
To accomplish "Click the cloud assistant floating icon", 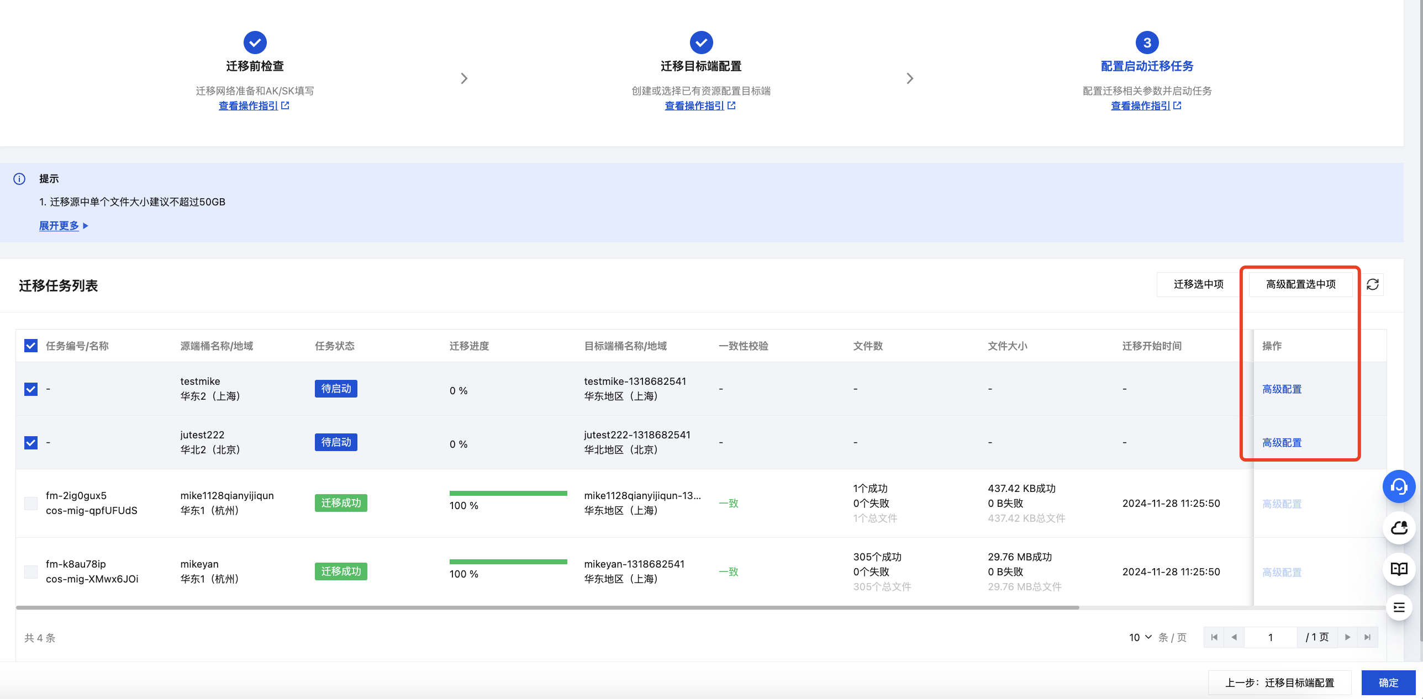I will 1398,528.
